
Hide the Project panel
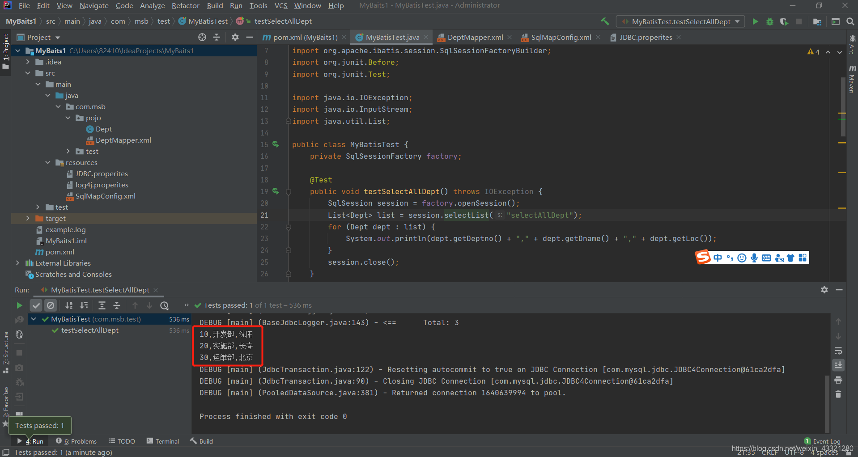tap(250, 37)
